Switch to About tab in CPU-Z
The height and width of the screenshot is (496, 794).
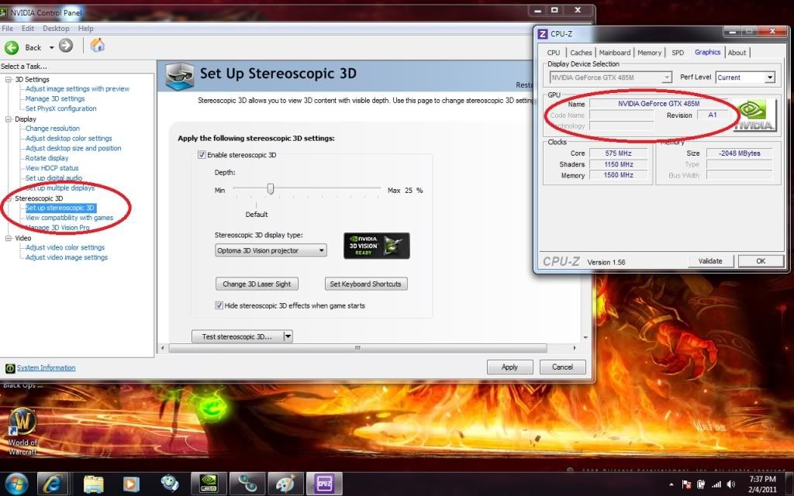pyautogui.click(x=737, y=53)
